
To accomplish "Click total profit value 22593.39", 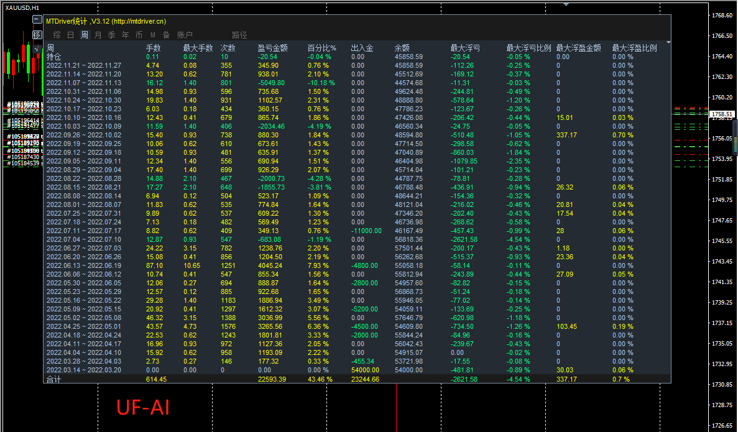I will tap(272, 379).
